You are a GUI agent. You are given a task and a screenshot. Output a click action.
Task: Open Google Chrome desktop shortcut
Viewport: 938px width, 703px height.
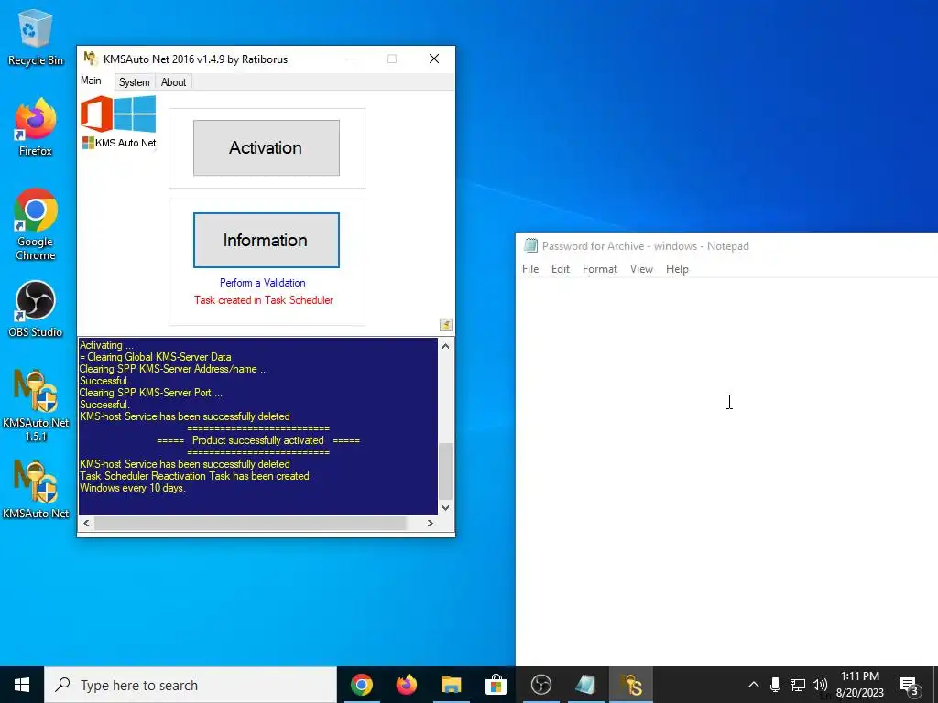click(36, 224)
